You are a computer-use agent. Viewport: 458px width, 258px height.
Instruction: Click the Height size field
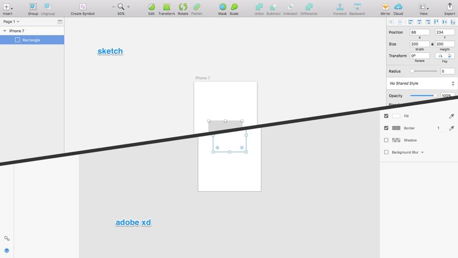click(x=445, y=44)
